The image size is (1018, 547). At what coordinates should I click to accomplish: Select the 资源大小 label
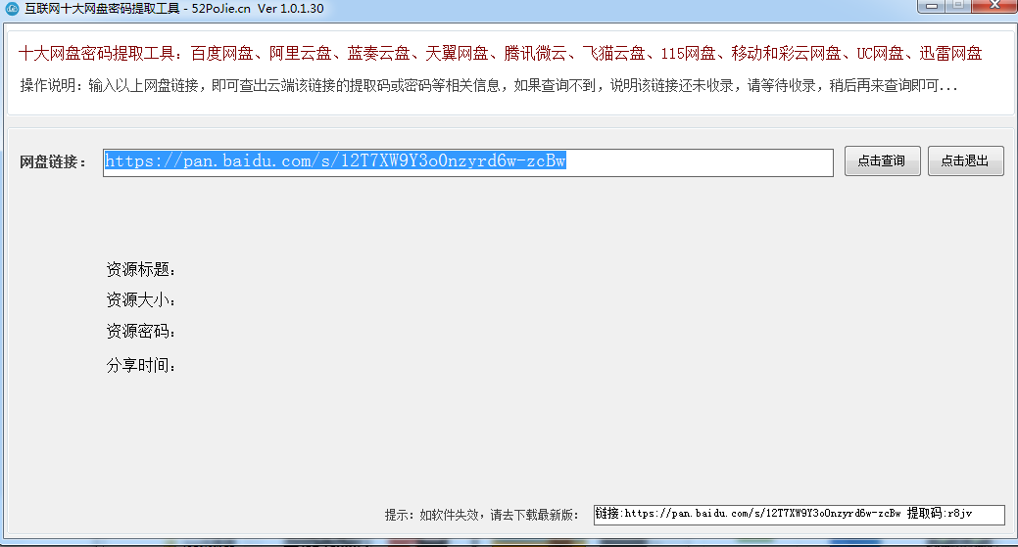[141, 300]
